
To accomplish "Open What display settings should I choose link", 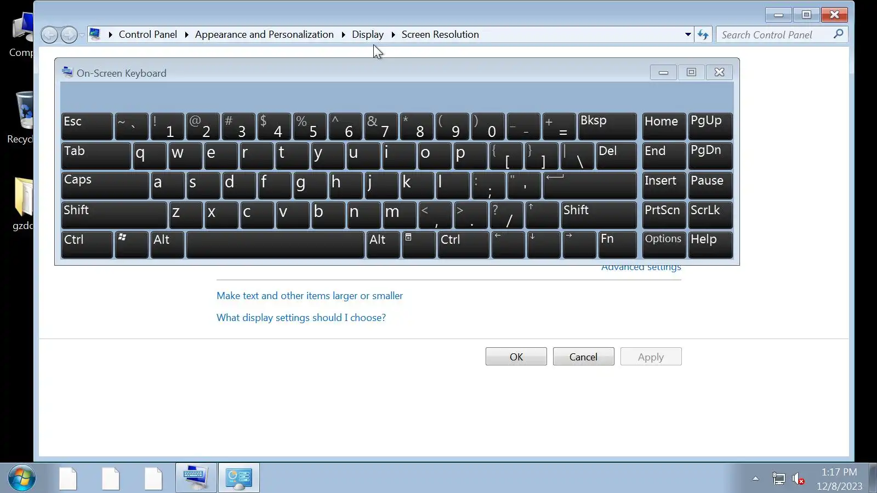I will coord(301,318).
